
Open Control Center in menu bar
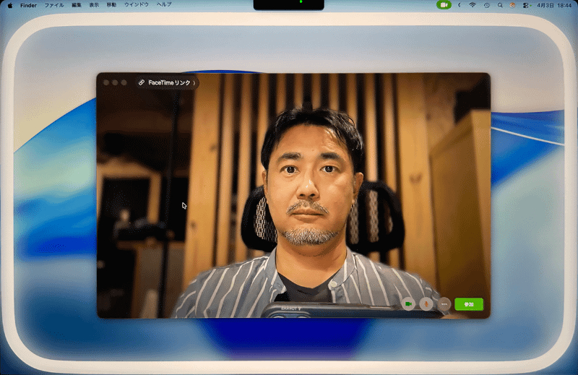pos(526,5)
